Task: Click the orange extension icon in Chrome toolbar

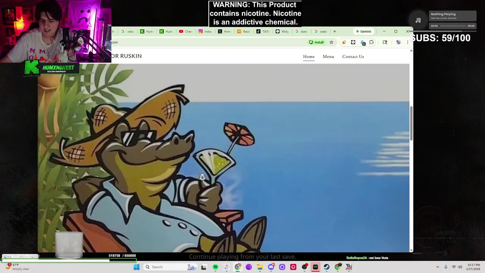Action: pos(344,42)
